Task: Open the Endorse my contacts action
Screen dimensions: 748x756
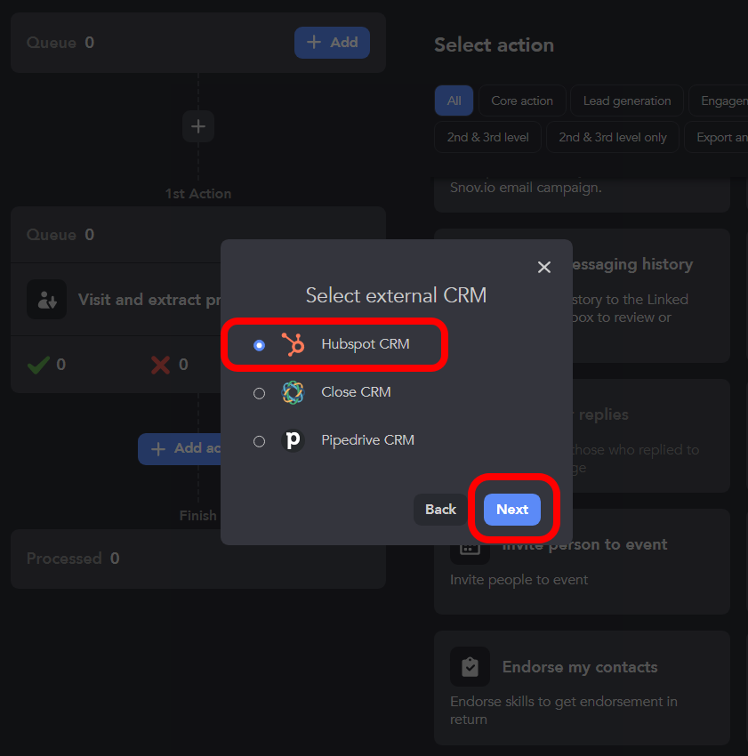Action: [x=582, y=688]
